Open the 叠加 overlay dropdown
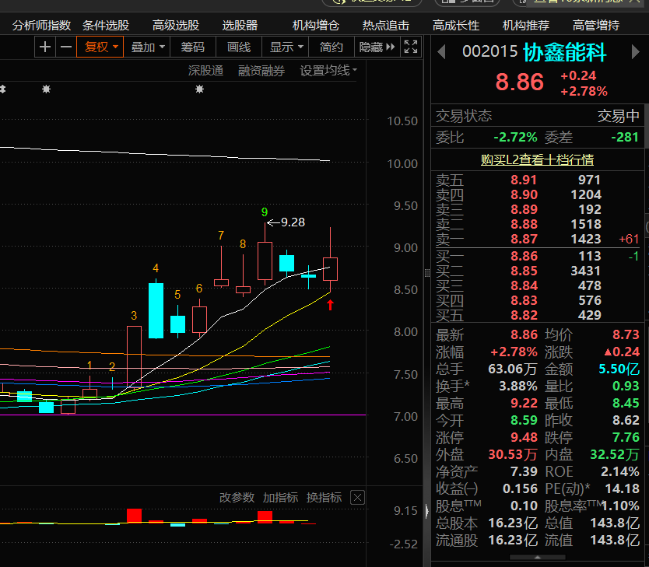The height and width of the screenshot is (567, 649). coord(147,47)
